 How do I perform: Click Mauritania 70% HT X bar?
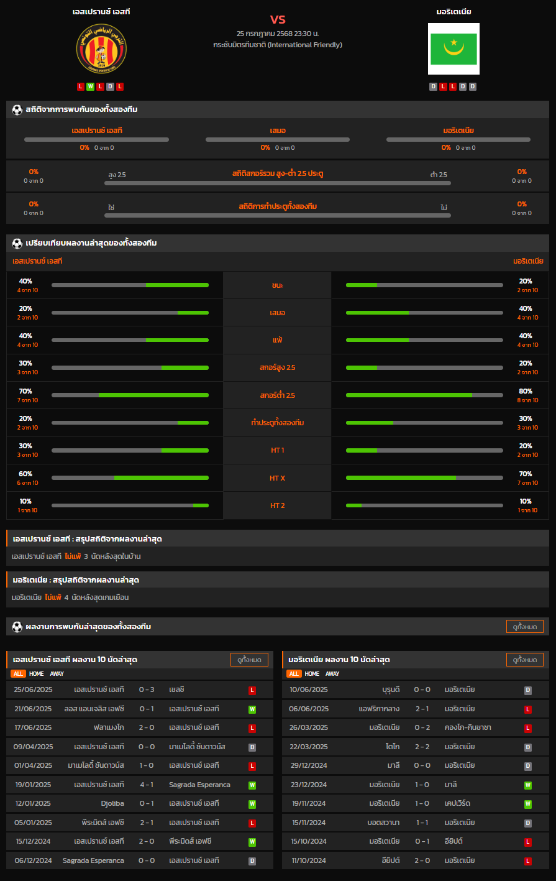click(x=424, y=478)
